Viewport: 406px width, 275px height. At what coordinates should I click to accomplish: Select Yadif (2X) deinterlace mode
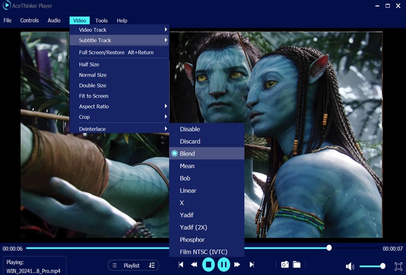[x=207, y=227]
